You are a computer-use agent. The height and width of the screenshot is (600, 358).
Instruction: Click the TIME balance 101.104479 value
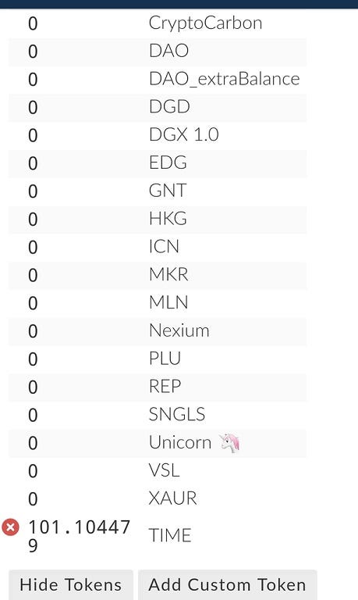click(x=79, y=536)
